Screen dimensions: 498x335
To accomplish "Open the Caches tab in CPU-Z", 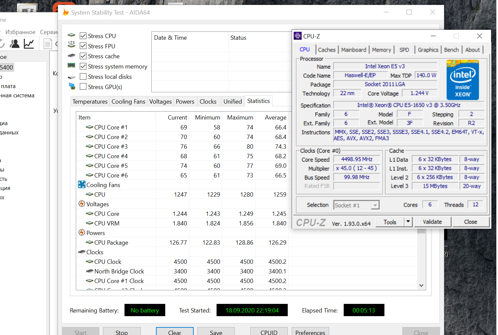I will (327, 50).
